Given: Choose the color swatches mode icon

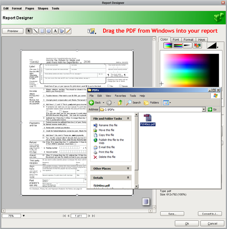Looking at the screenshot, I should pyautogui.click(x=197, y=45).
